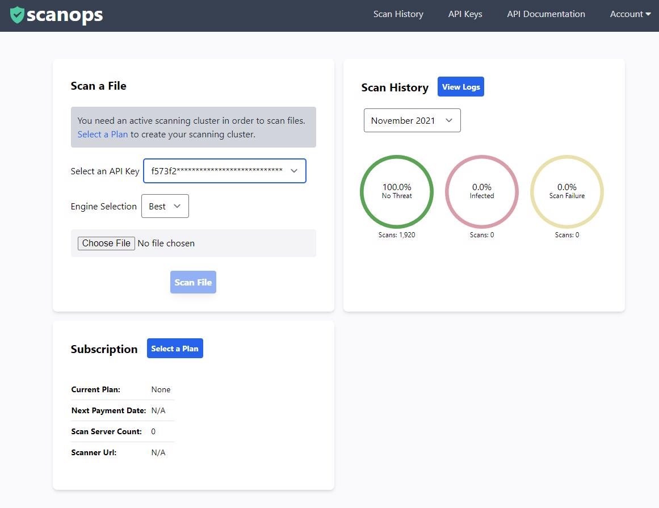Click the View Logs button
The height and width of the screenshot is (508, 659).
point(461,86)
